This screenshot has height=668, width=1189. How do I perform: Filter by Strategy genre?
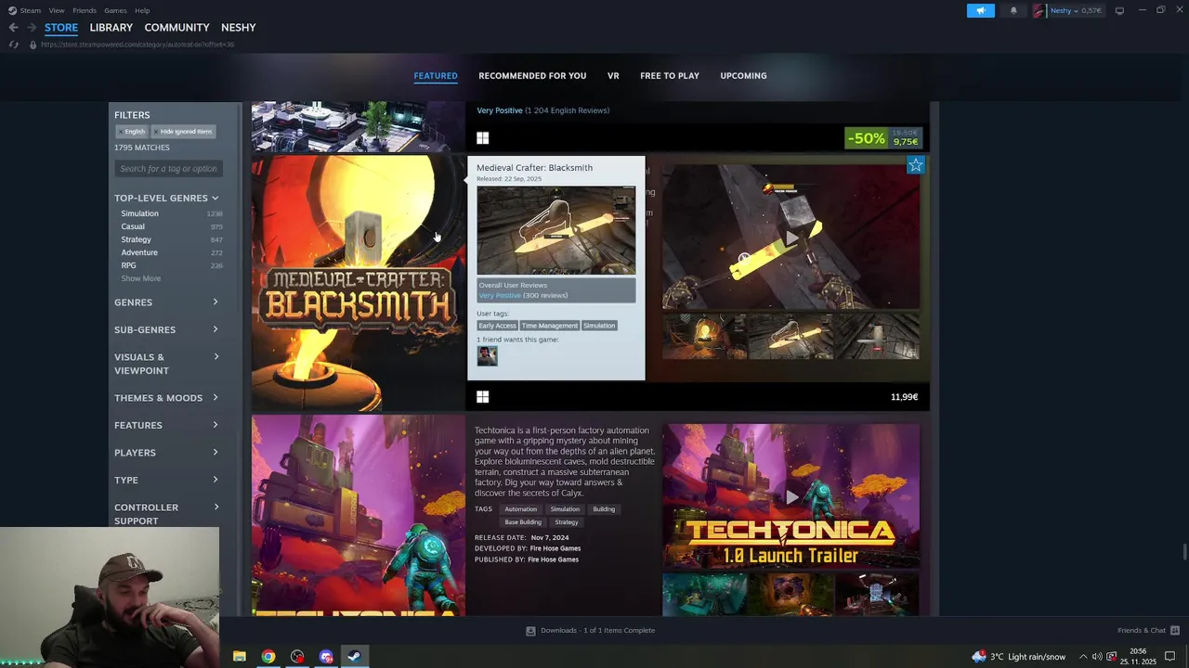click(x=136, y=239)
